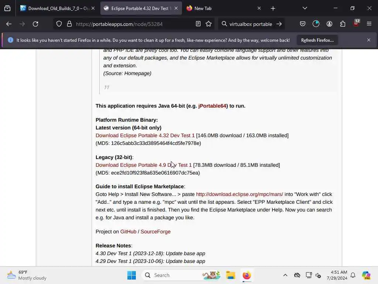
Task: Open File Explorer from taskbar
Action: [230, 275]
